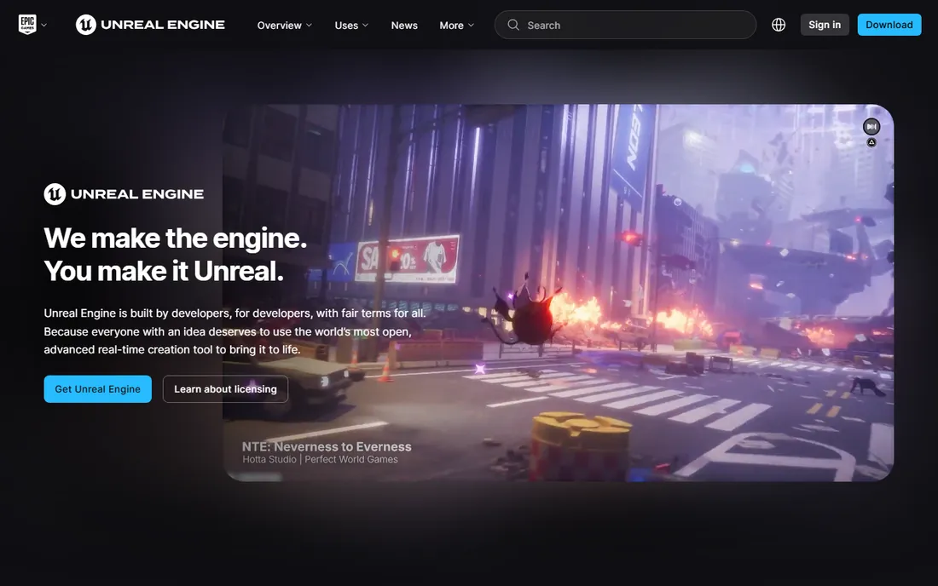The height and width of the screenshot is (586, 938).
Task: Click the Get Unreal Engine button
Action: click(97, 389)
